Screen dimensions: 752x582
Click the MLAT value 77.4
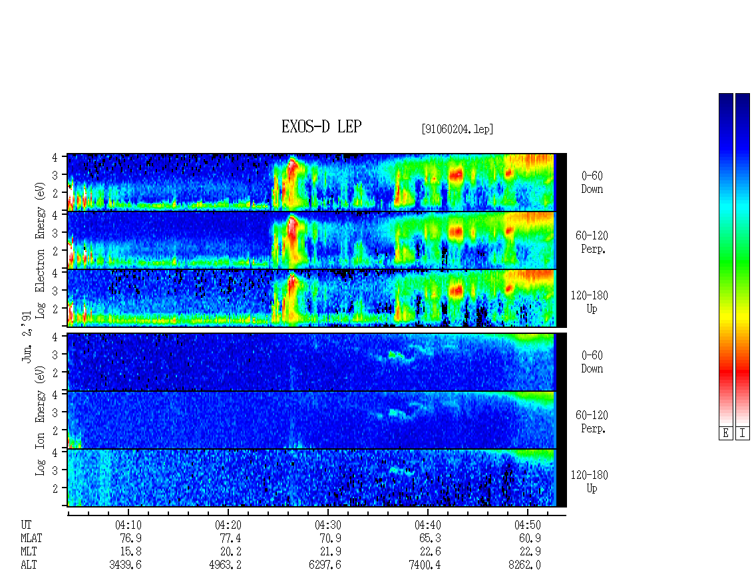pos(231,538)
